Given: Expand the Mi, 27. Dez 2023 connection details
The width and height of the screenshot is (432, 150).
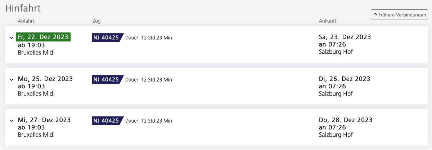Looking at the screenshot, I should click(11, 120).
